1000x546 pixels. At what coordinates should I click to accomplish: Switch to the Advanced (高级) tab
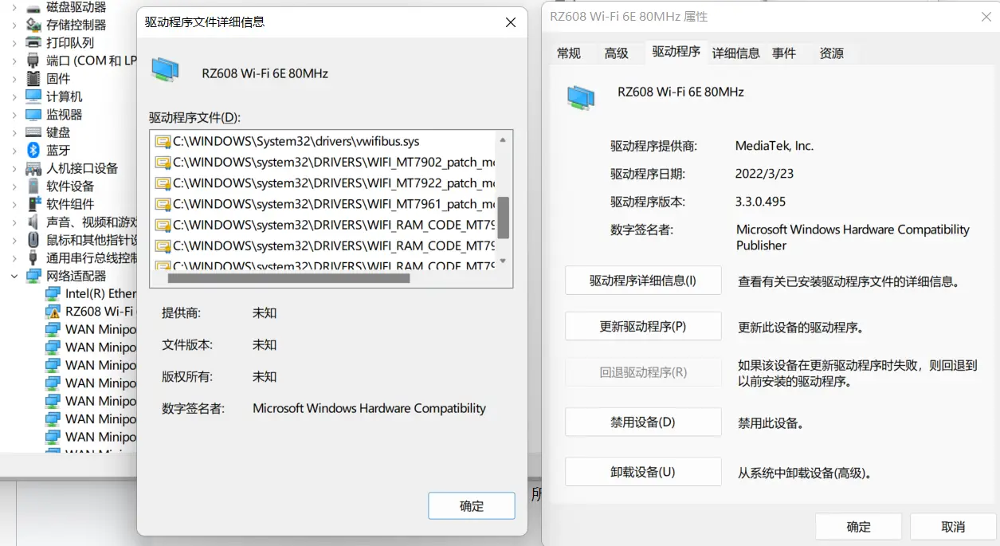click(x=616, y=53)
